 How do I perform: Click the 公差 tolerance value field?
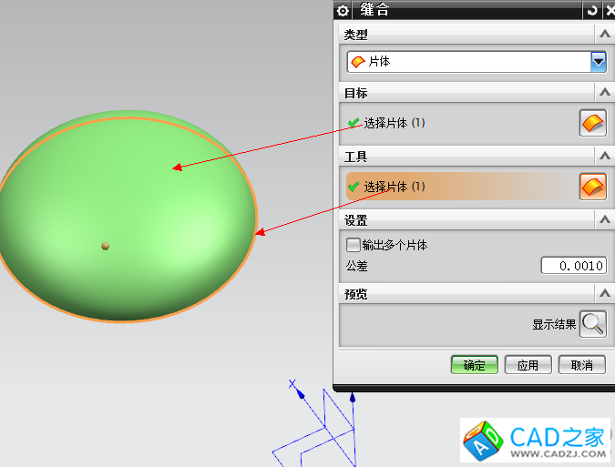(x=573, y=266)
